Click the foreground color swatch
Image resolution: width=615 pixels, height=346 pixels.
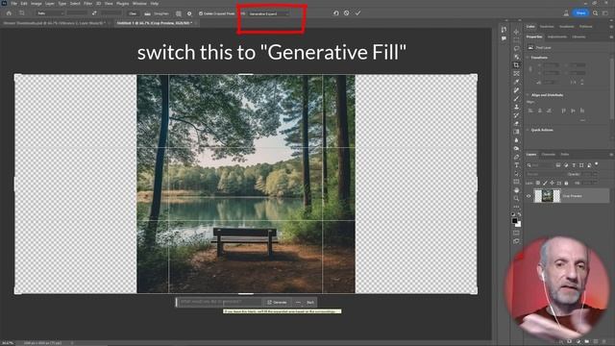tap(515, 221)
